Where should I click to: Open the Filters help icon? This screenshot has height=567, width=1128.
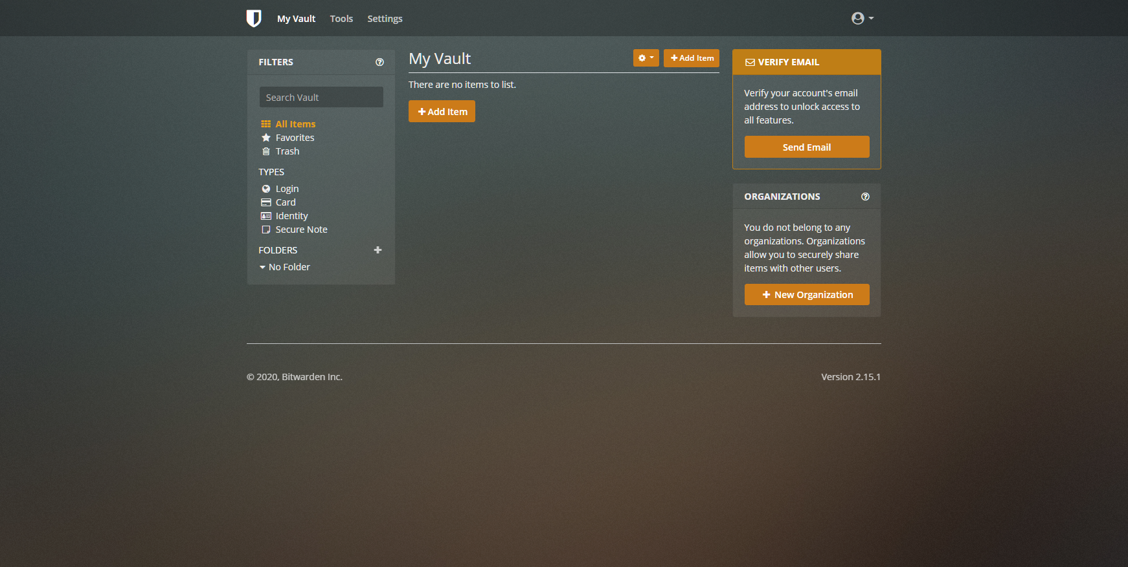pyautogui.click(x=379, y=62)
